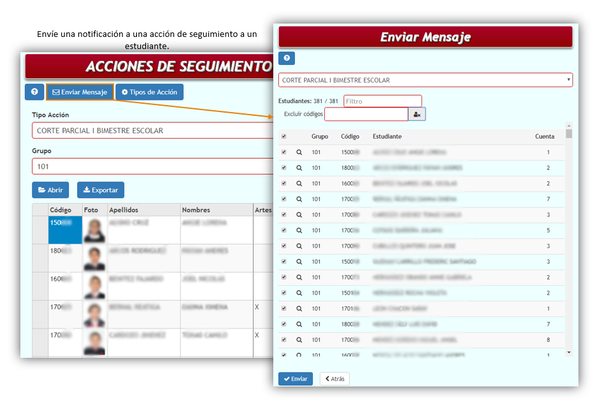Deselect the checkbox for code 1800, Cuenta 2
The width and height of the screenshot is (602, 410).
pyautogui.click(x=283, y=167)
